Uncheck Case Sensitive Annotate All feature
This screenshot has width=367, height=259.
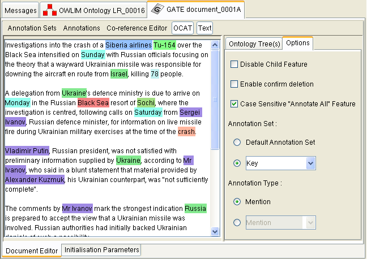tap(234, 104)
